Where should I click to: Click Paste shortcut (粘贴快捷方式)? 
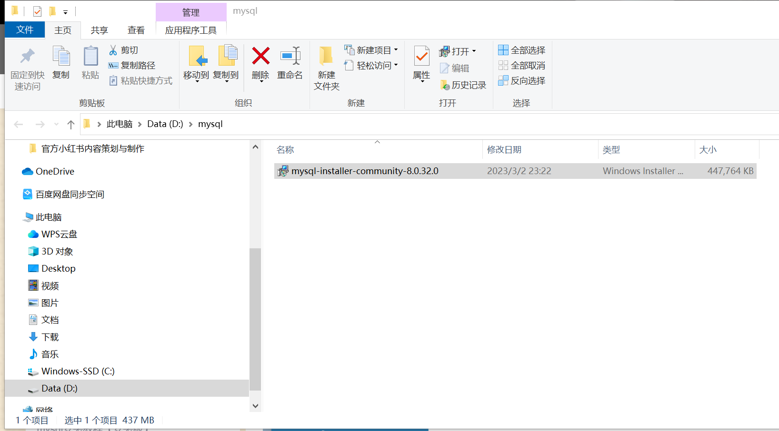pos(141,80)
